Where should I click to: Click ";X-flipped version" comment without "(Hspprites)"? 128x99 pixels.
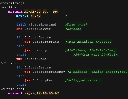(83, 80)
